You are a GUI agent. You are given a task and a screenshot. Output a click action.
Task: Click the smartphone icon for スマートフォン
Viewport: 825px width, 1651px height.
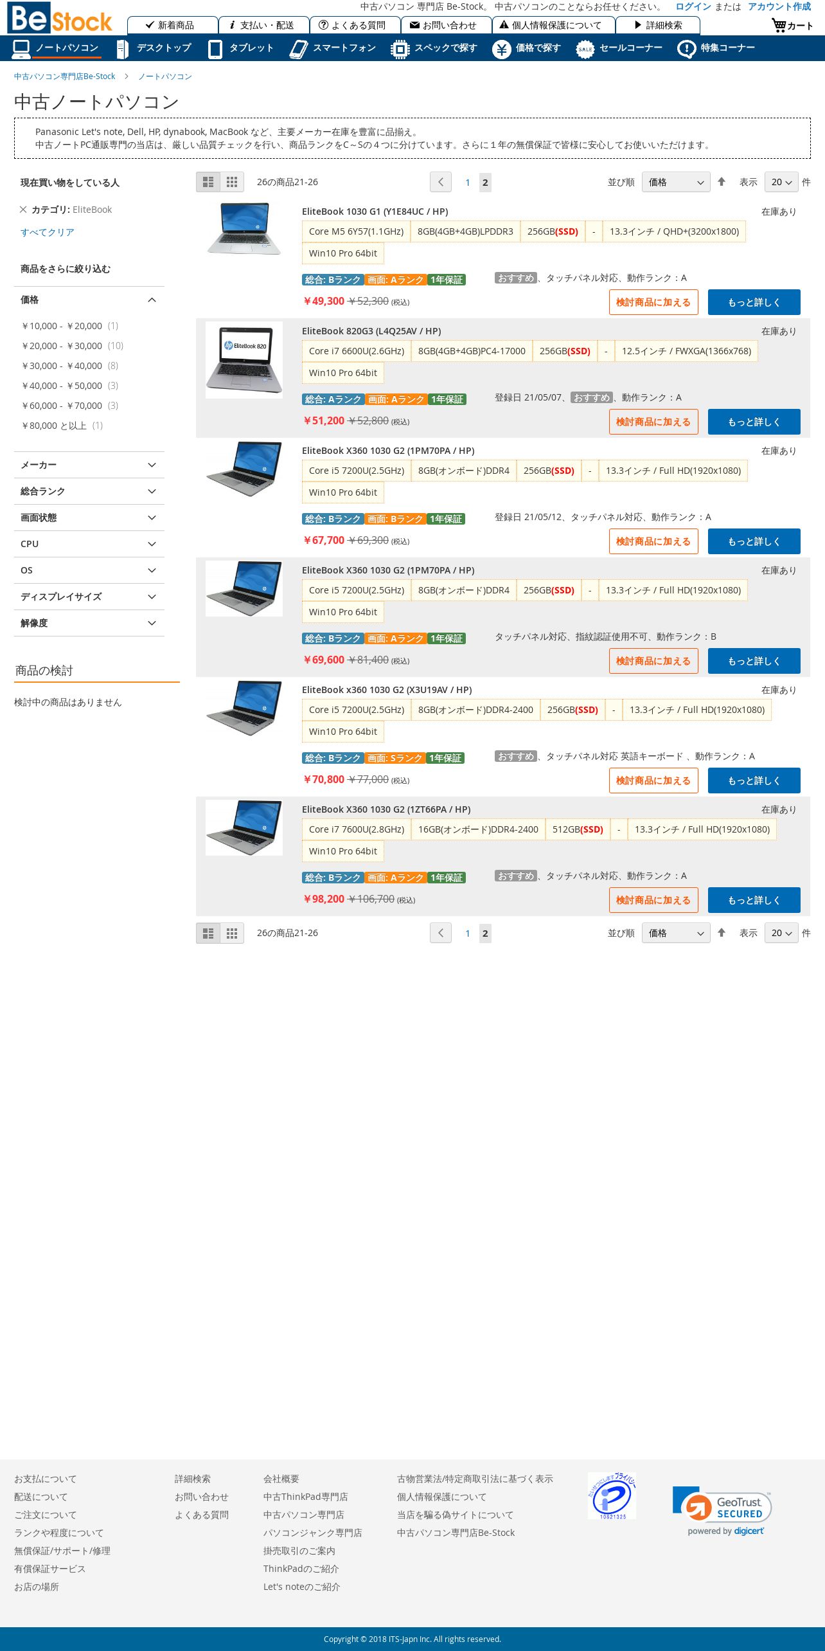click(298, 49)
